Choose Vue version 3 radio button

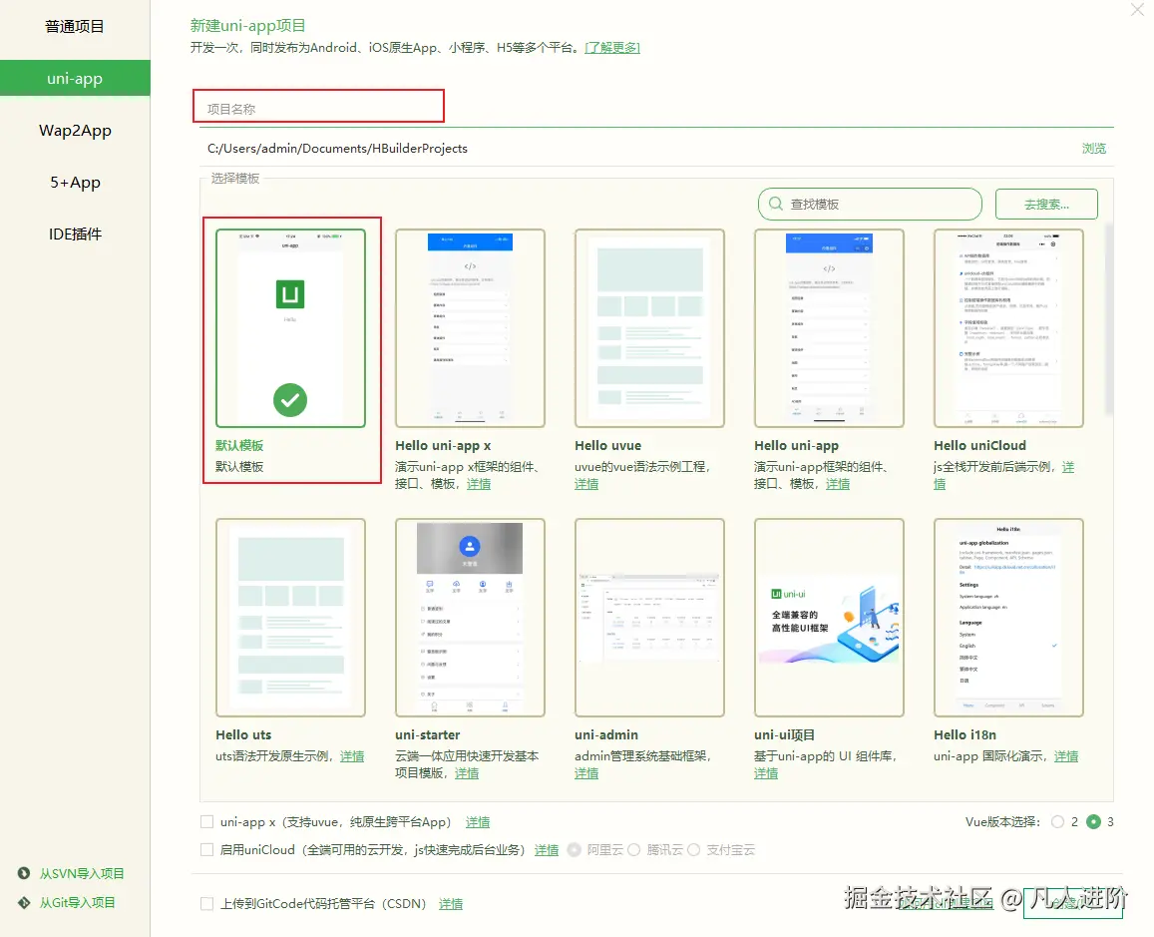click(1093, 821)
